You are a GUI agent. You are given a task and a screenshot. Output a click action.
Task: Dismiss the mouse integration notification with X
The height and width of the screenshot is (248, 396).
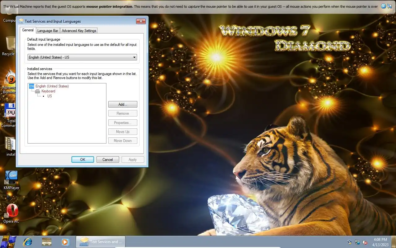(383, 6)
